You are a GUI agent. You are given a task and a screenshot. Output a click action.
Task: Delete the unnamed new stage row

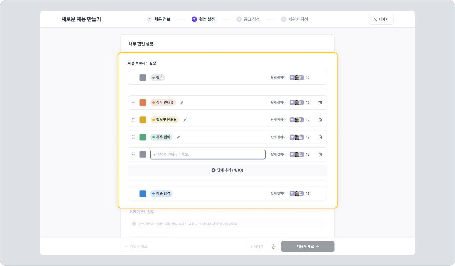coord(320,155)
